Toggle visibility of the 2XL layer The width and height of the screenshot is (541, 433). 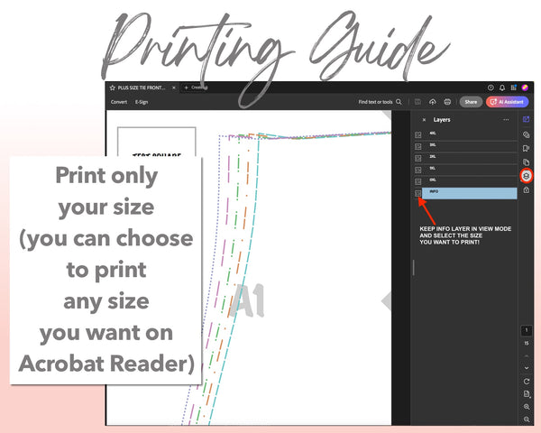[418, 158]
